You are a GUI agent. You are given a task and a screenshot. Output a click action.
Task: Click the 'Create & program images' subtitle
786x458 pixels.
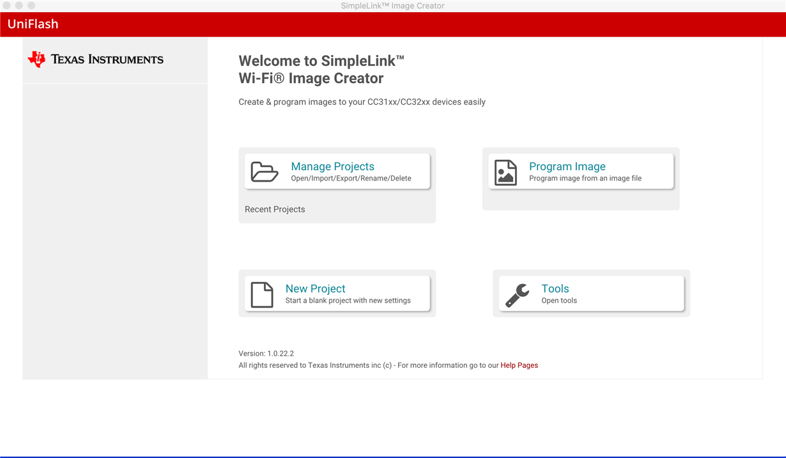pos(362,102)
